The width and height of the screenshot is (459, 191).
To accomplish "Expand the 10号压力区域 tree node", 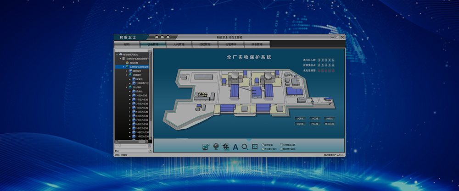I will [130, 132].
